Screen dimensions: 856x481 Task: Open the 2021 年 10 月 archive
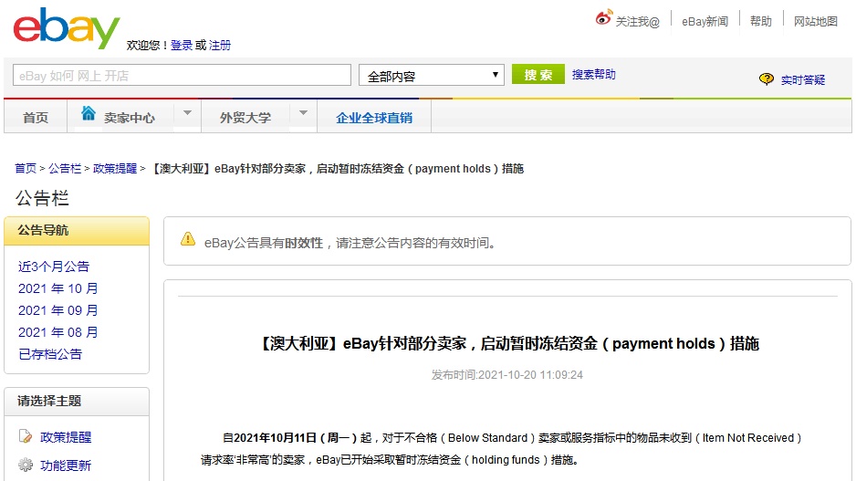pyautogui.click(x=57, y=288)
